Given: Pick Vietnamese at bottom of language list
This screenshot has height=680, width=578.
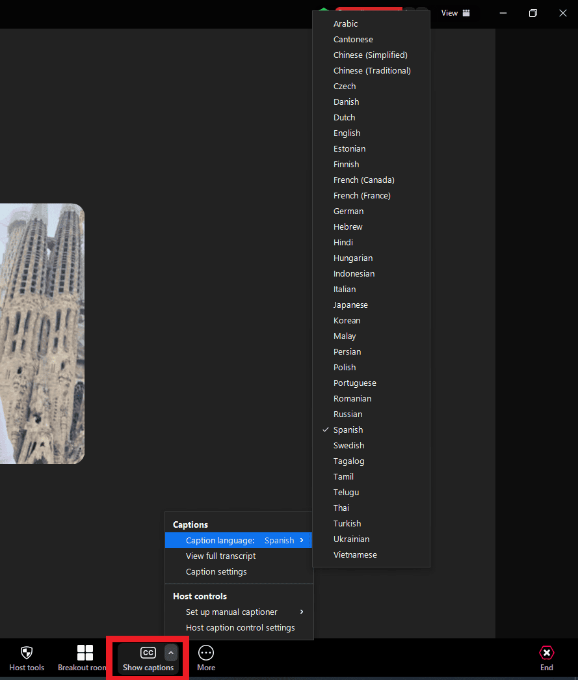Looking at the screenshot, I should coord(355,555).
